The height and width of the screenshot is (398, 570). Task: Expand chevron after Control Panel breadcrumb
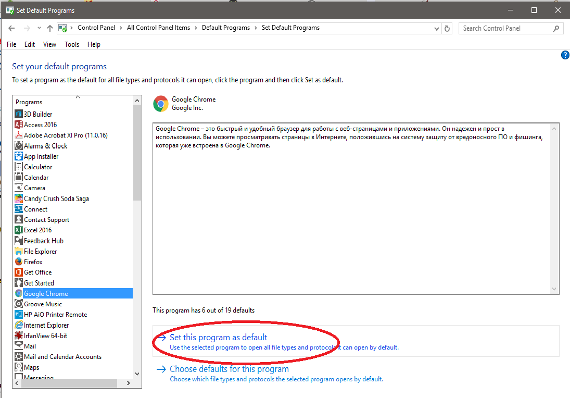pyautogui.click(x=121, y=28)
